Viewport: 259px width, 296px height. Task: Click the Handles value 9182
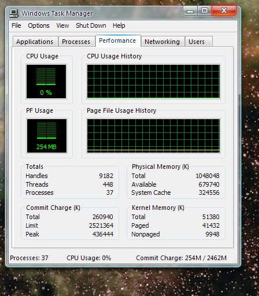point(106,176)
